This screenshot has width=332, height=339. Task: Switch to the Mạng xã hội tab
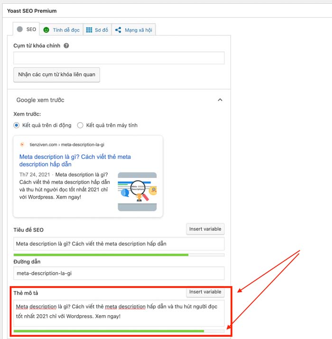coord(134,30)
